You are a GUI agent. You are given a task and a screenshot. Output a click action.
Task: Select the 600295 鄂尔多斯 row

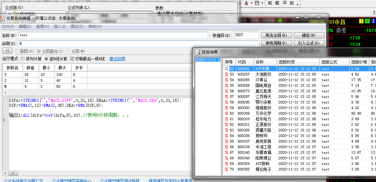pyautogui.click(x=299, y=102)
